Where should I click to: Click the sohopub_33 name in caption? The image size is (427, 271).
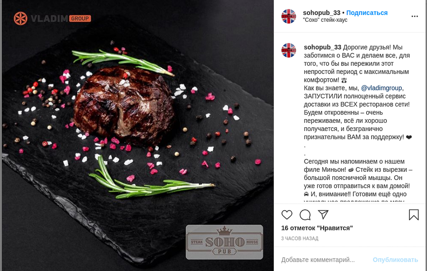pos(322,47)
